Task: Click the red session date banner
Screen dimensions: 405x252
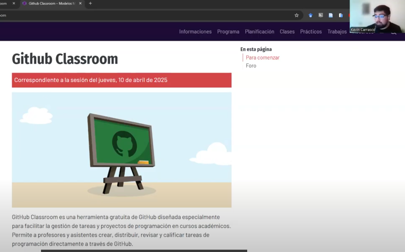Action: click(x=122, y=80)
